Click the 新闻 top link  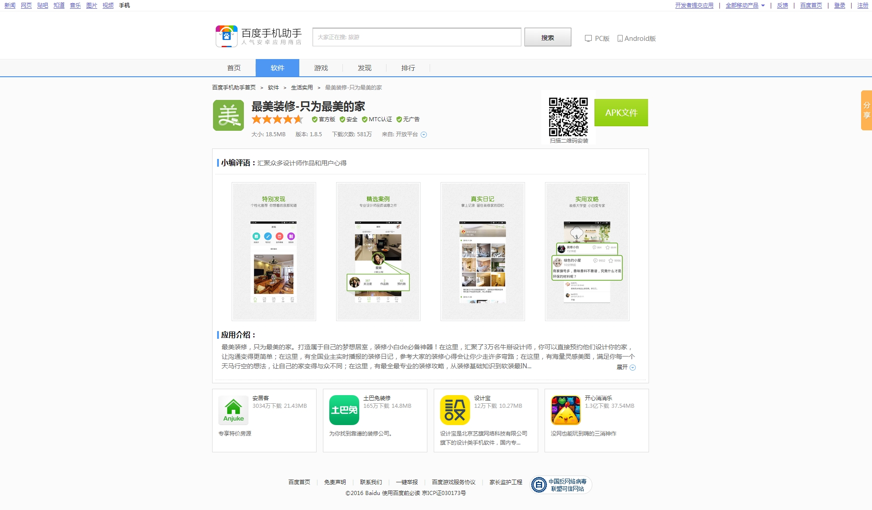(10, 5)
